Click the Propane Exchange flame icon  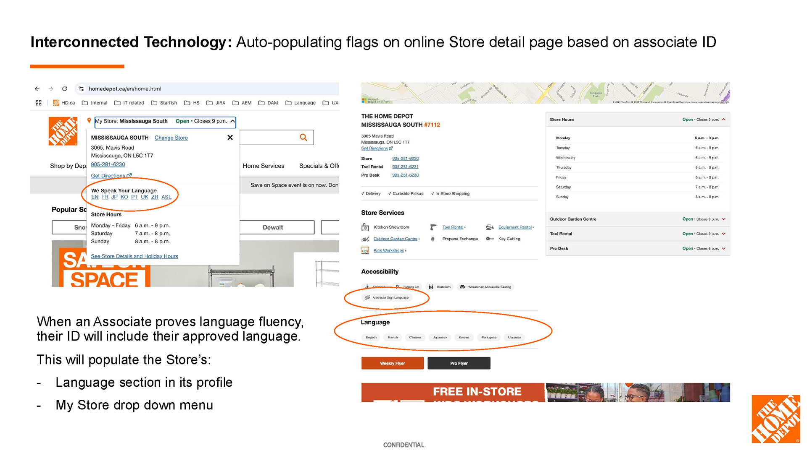click(x=433, y=239)
